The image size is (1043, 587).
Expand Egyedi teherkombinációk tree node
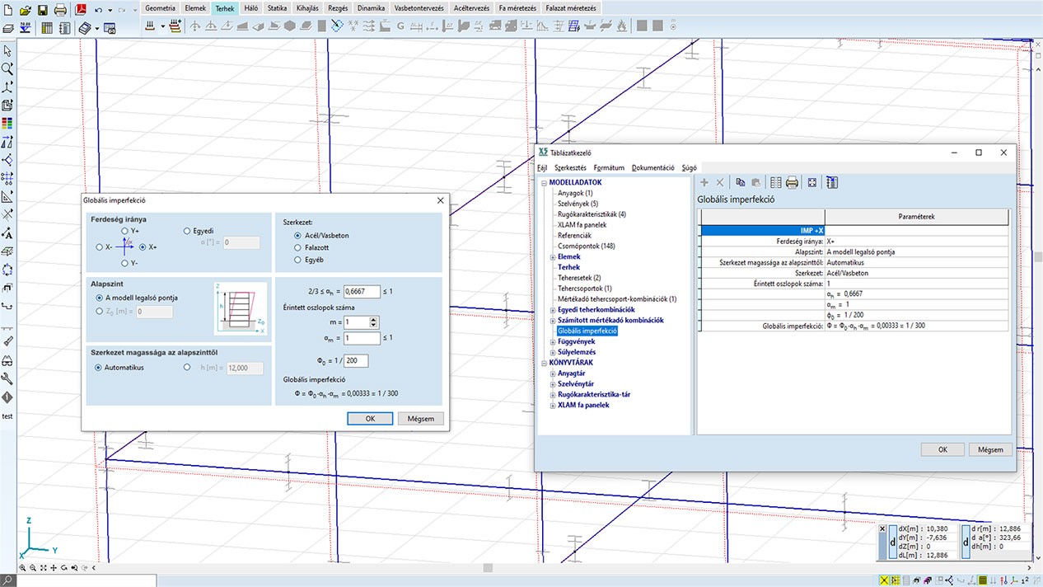tap(552, 310)
